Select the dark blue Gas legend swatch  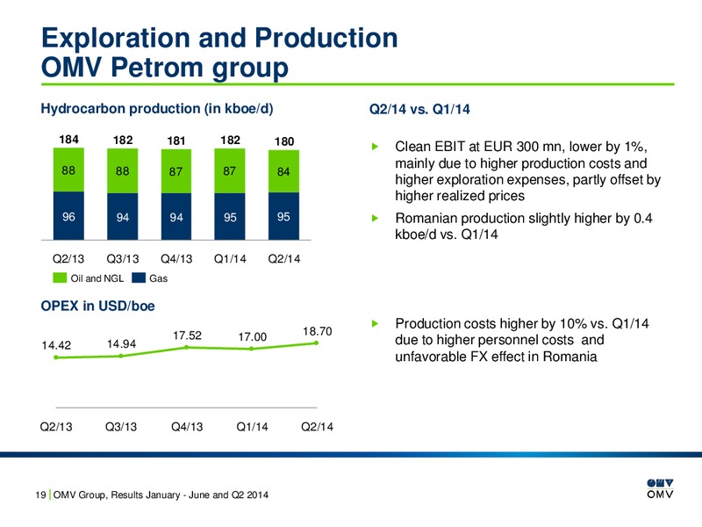point(139,278)
